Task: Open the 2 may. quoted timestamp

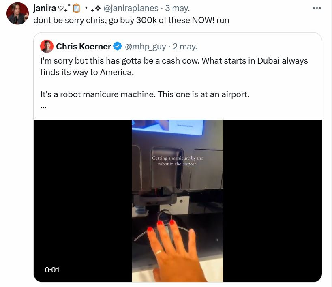Action: click(185, 47)
